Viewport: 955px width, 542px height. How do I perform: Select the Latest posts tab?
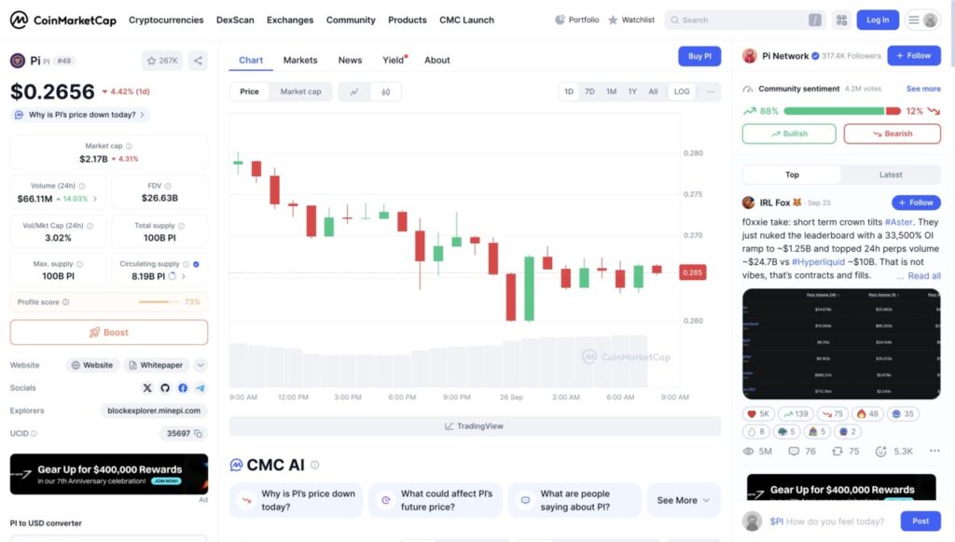click(x=890, y=174)
